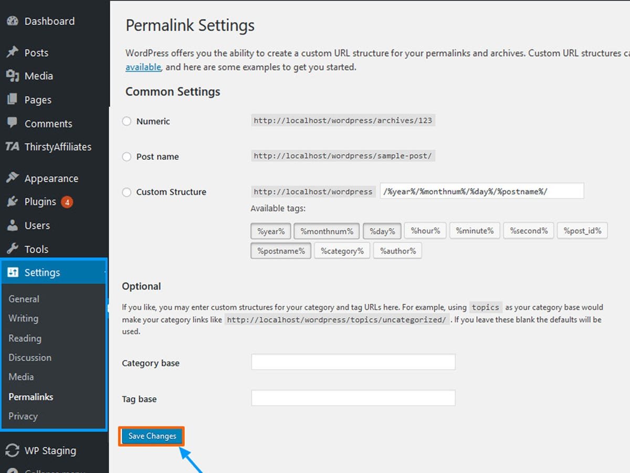Click the ThirstyAffiliates TA icon
Viewport: 630px width, 473px height.
click(12, 147)
